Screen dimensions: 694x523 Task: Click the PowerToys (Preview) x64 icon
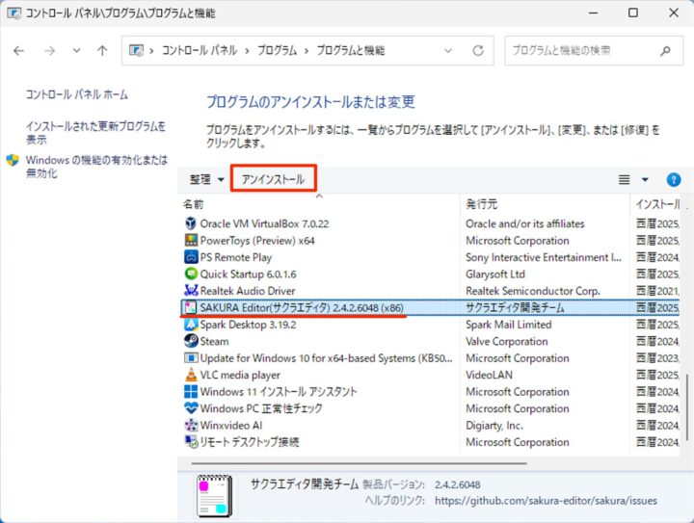coord(191,240)
